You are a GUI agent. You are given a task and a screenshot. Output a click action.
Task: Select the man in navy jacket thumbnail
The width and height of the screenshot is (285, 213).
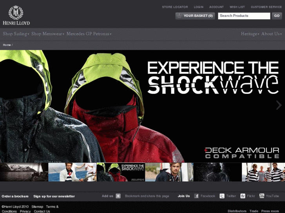tap(169, 172)
